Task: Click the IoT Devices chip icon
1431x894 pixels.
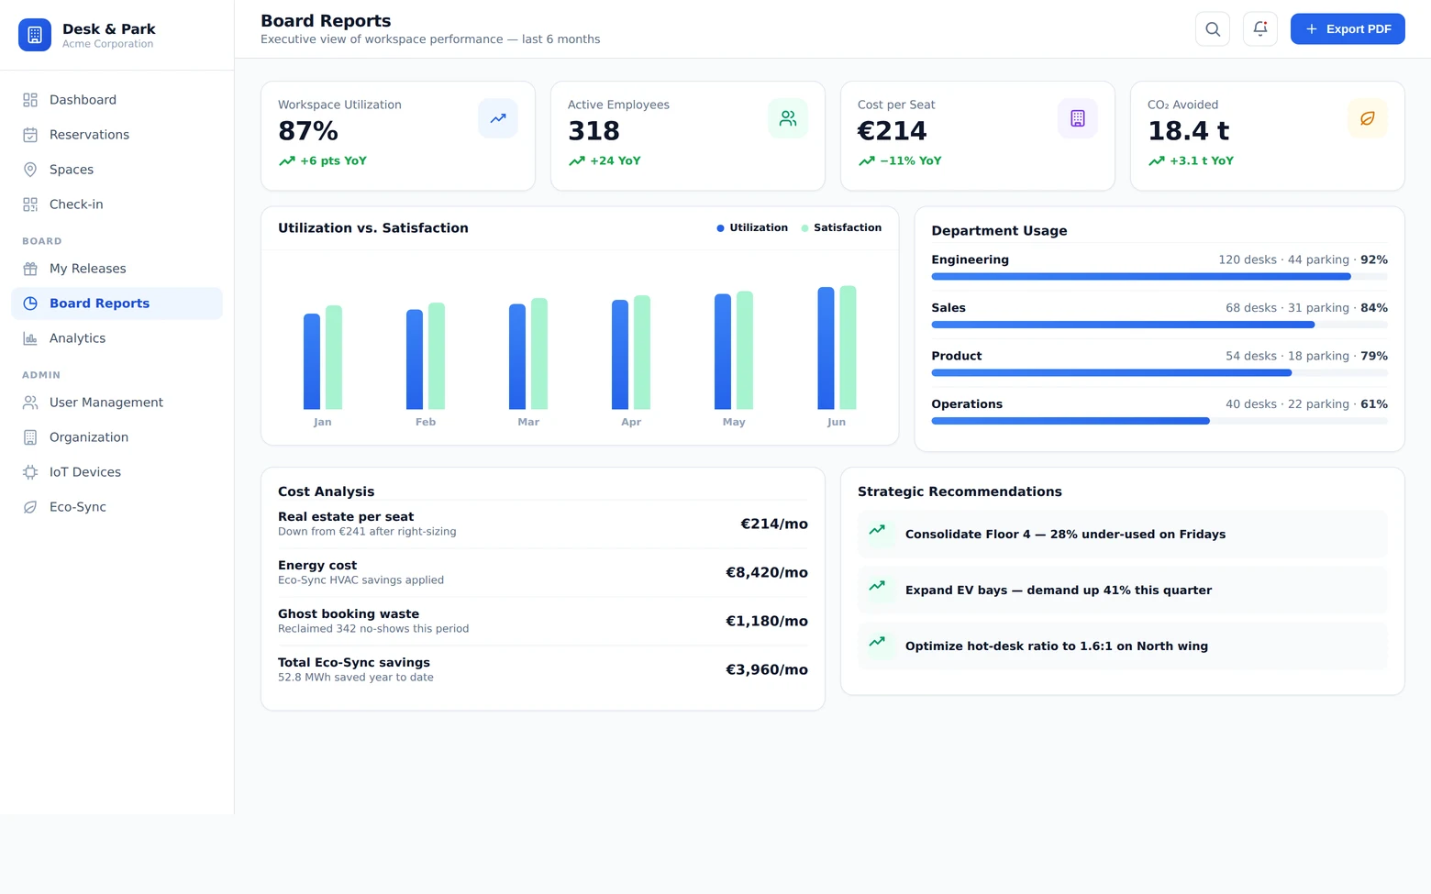Action: pyautogui.click(x=30, y=472)
